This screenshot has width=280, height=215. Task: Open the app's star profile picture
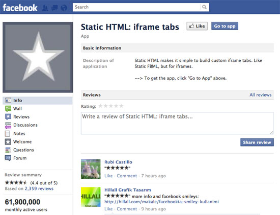38,57
